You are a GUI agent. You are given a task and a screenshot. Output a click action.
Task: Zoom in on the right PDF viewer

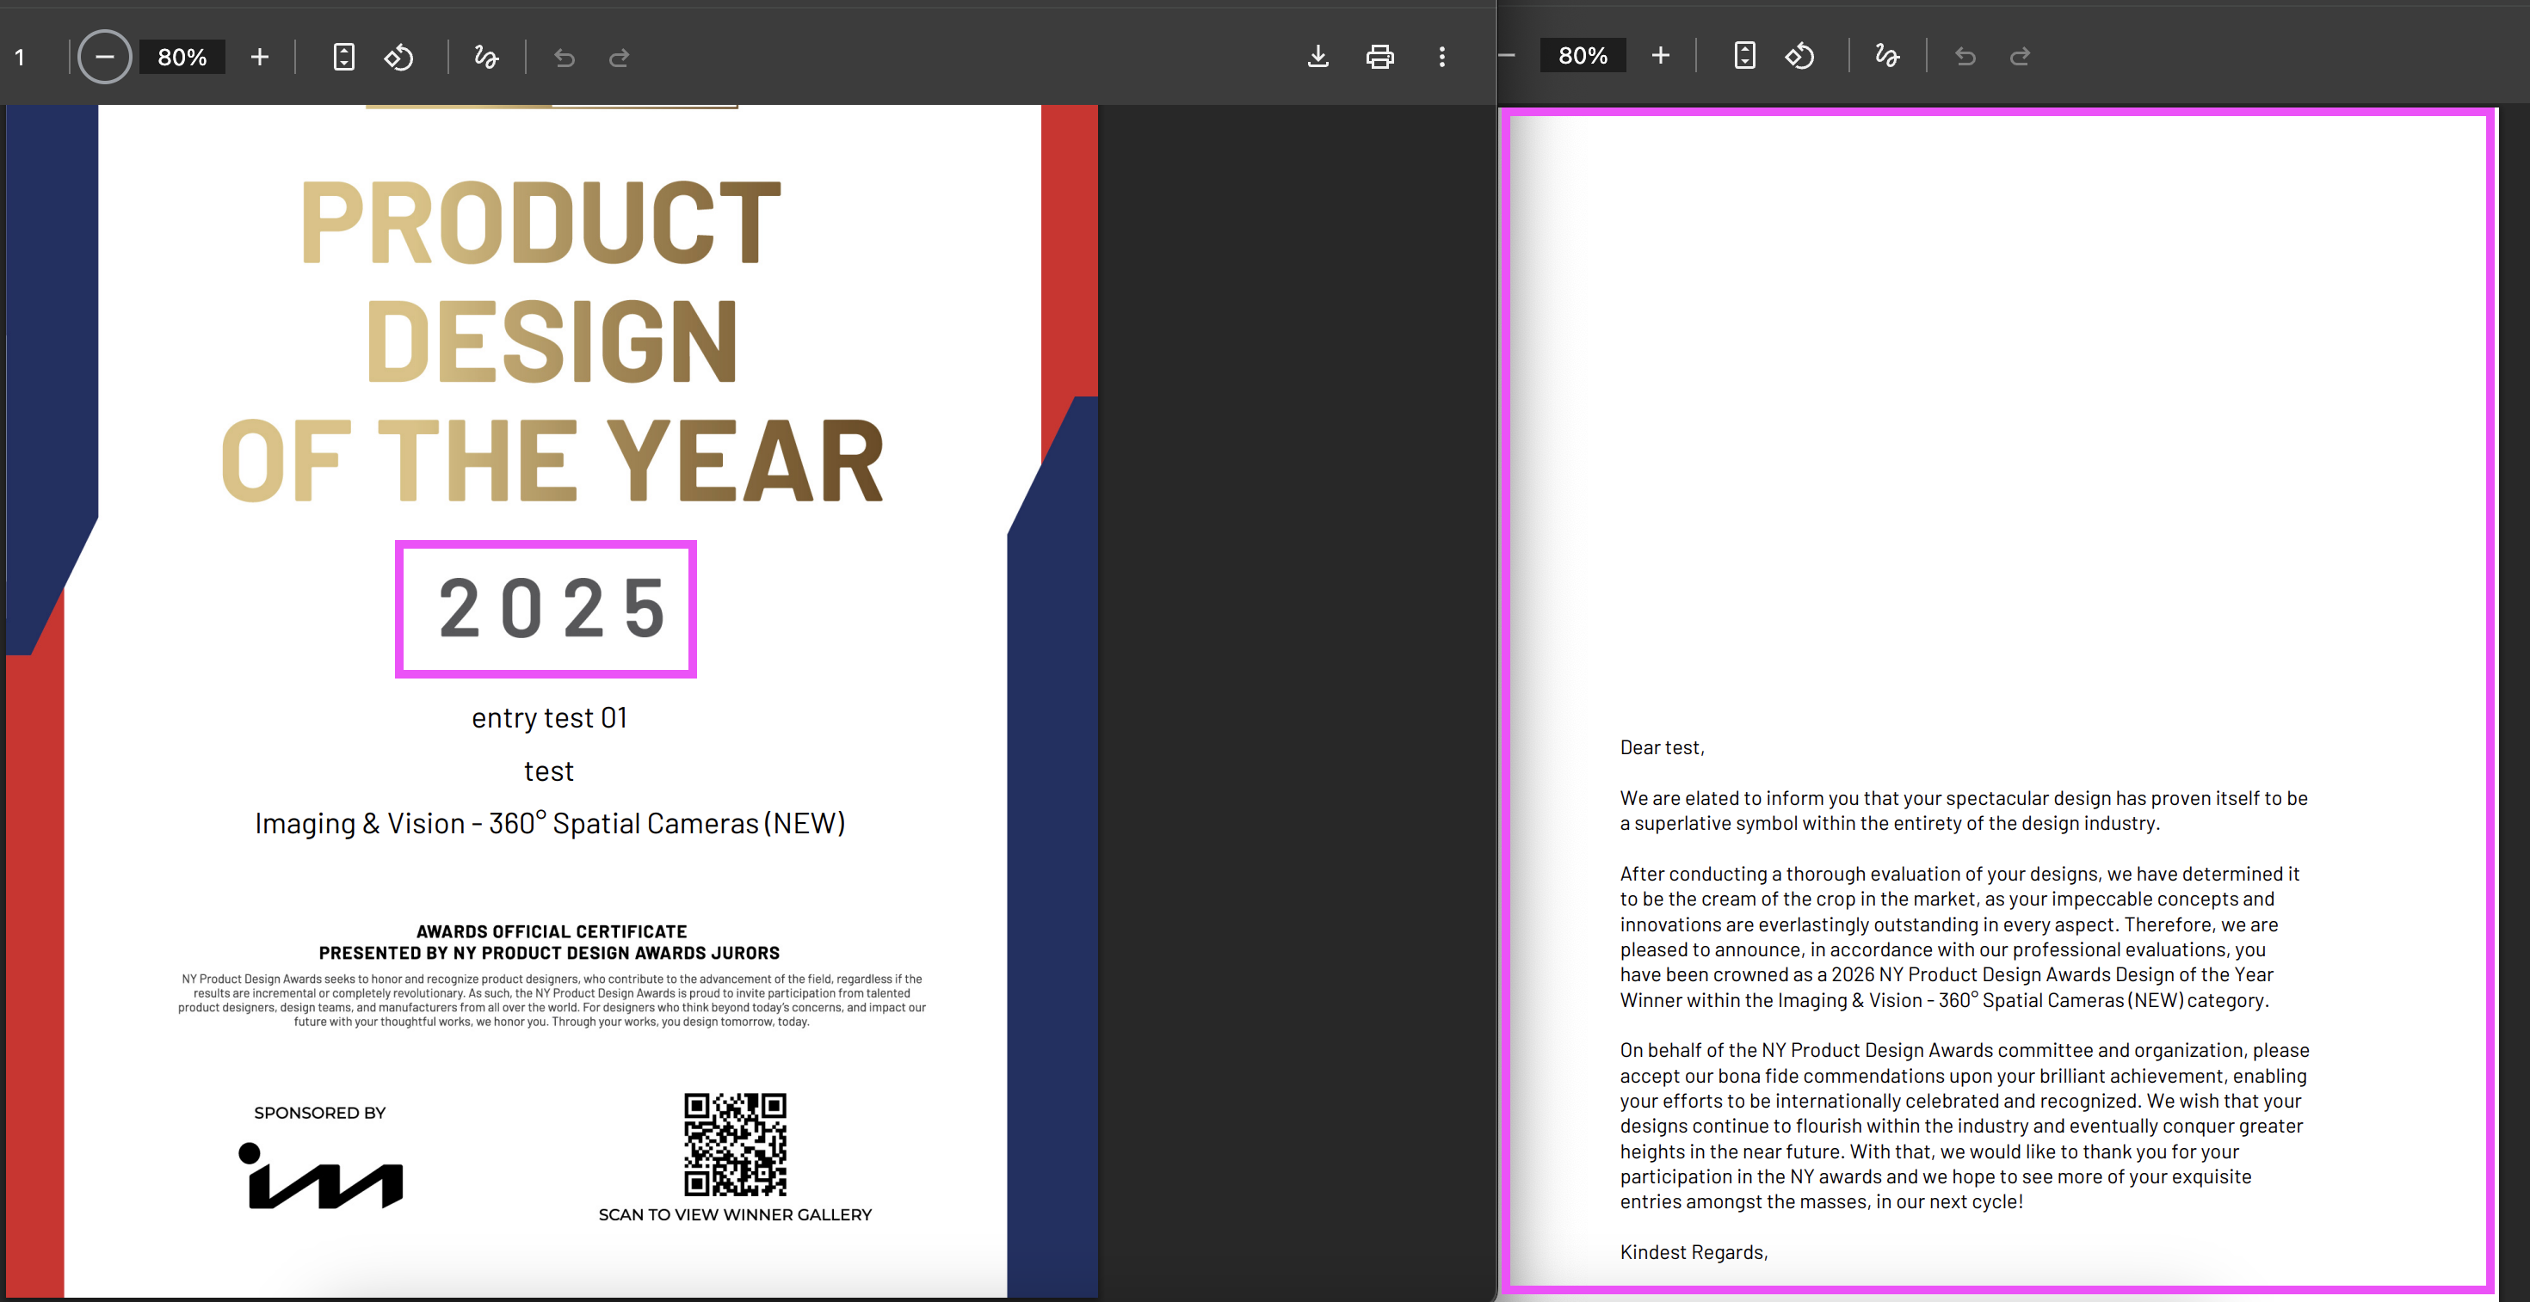pos(1661,56)
